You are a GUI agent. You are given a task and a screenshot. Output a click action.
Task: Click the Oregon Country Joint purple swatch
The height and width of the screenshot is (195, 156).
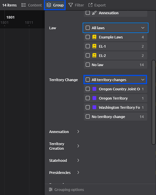94,89
